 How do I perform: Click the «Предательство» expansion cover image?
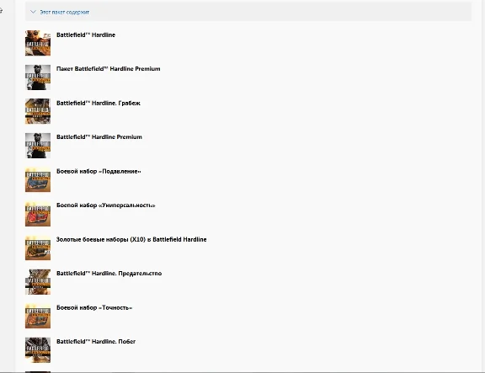click(38, 282)
